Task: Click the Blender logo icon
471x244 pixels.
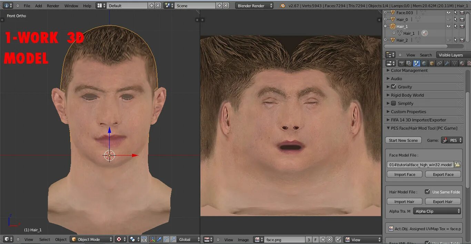Action: [x=283, y=6]
